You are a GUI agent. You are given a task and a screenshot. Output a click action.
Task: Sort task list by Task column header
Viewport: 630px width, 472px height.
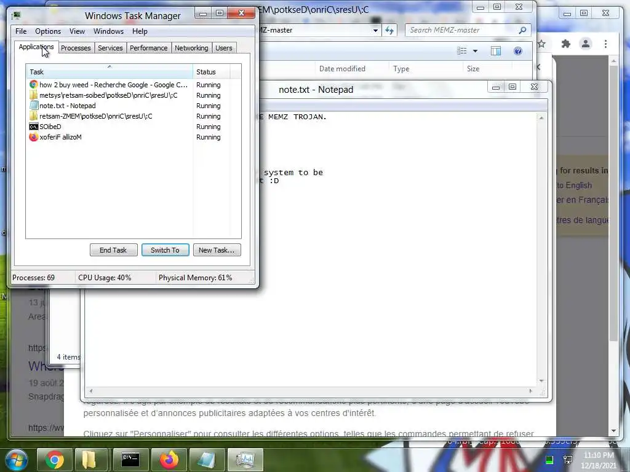[x=110, y=72]
